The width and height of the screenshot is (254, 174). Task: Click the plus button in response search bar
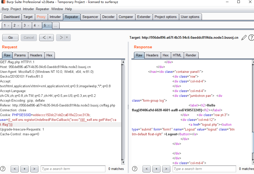click(x=156, y=169)
